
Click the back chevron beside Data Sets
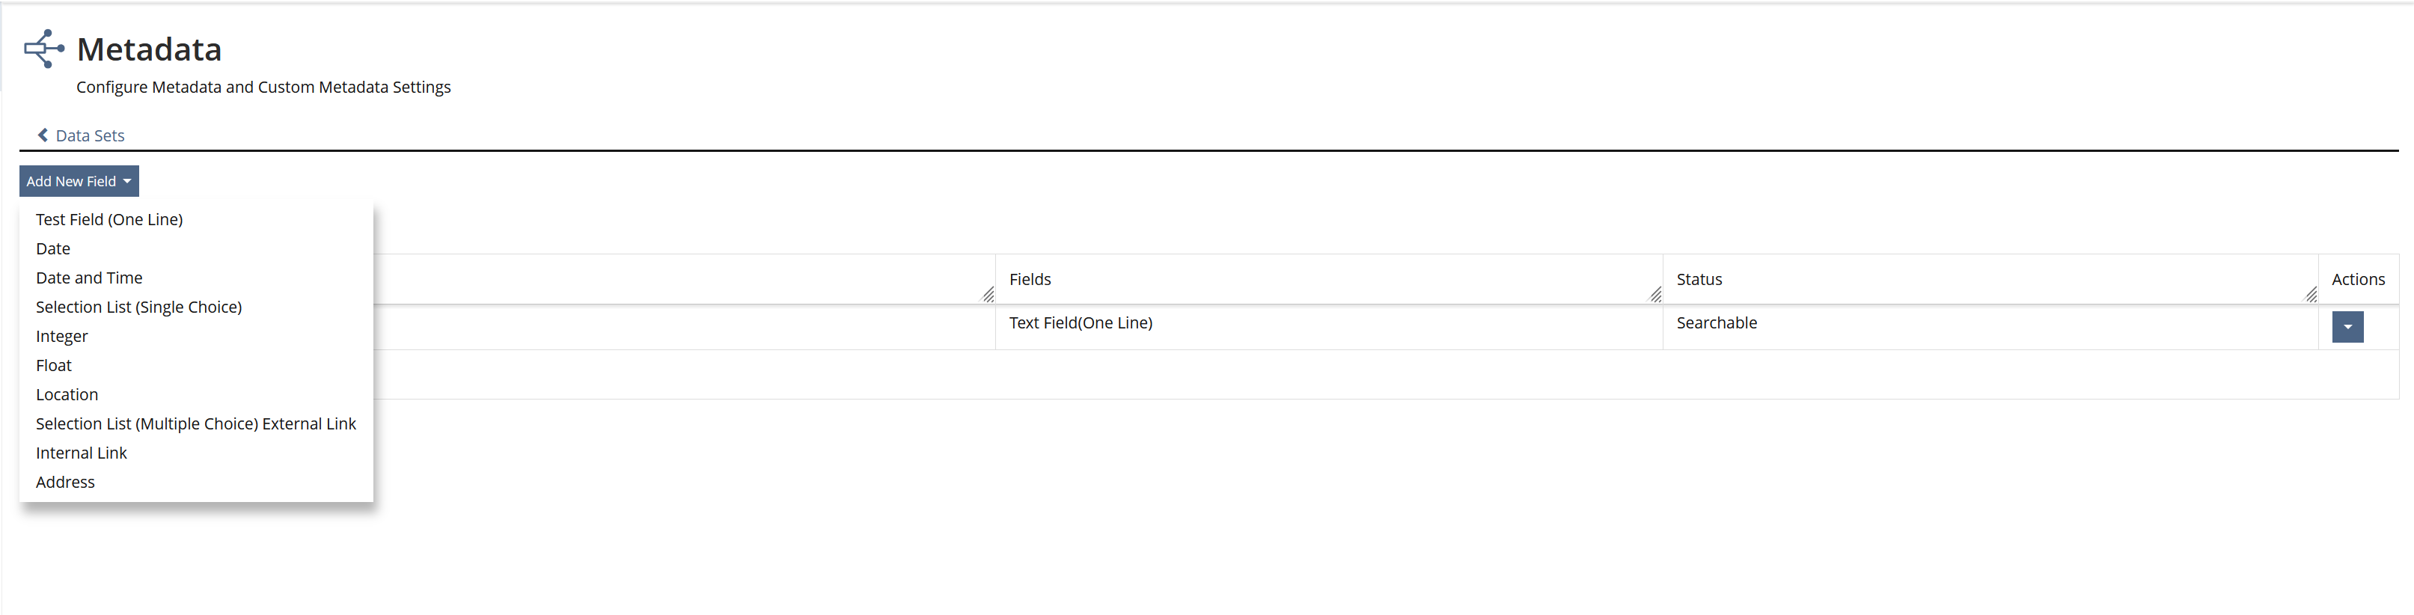pos(43,135)
